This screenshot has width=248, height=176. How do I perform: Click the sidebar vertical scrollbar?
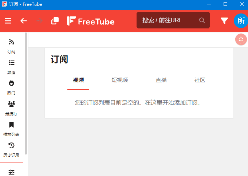26,93
